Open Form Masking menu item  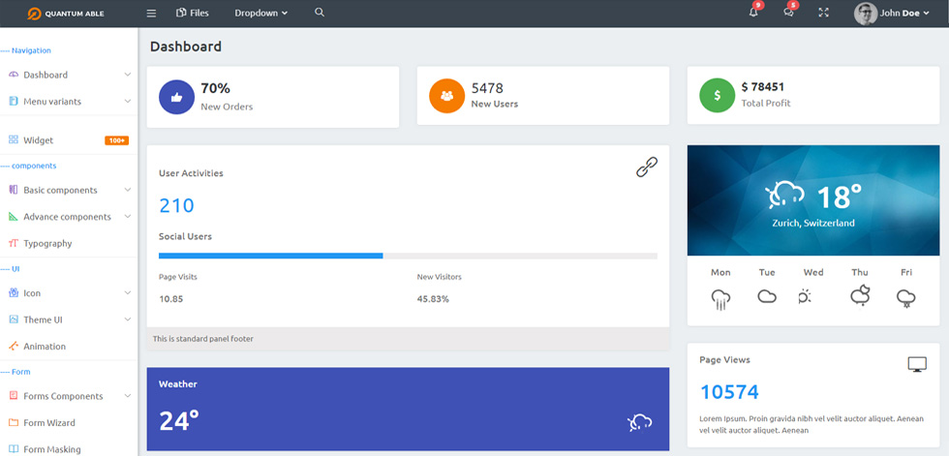[69, 449]
